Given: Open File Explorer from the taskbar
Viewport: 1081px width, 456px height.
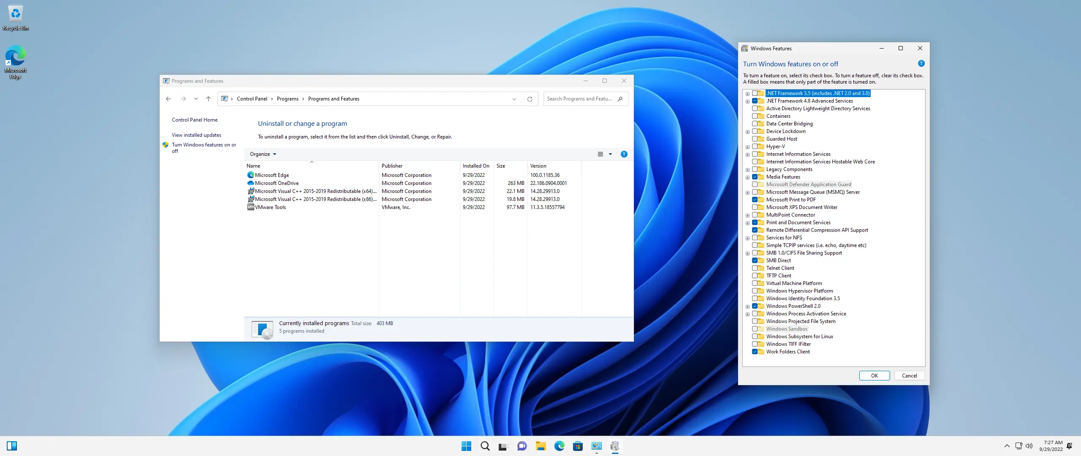Looking at the screenshot, I should coord(540,446).
